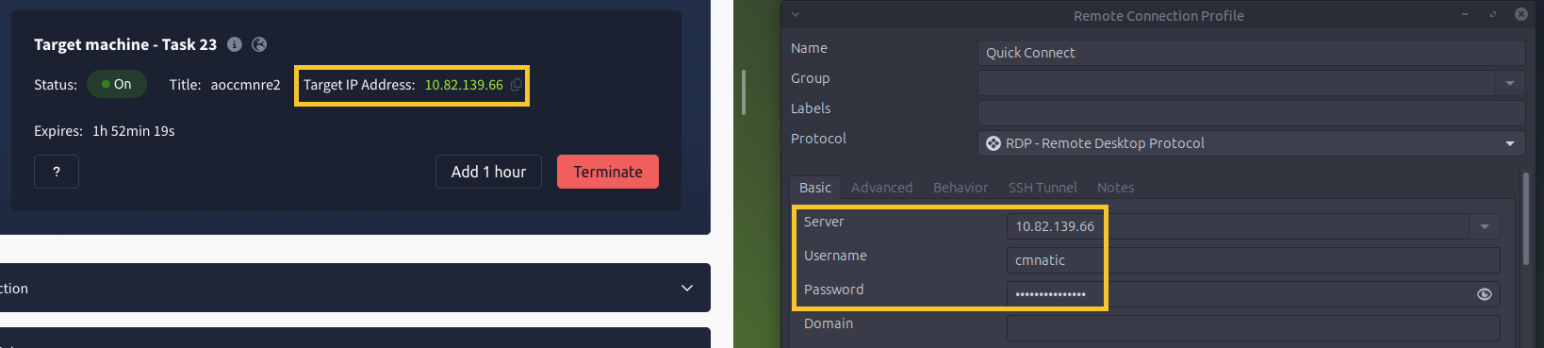This screenshot has height=348, width=1544.
Task: Switch to the SSH Tunnel tab
Action: point(1043,188)
